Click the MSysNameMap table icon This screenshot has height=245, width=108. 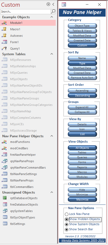tap(4, 111)
